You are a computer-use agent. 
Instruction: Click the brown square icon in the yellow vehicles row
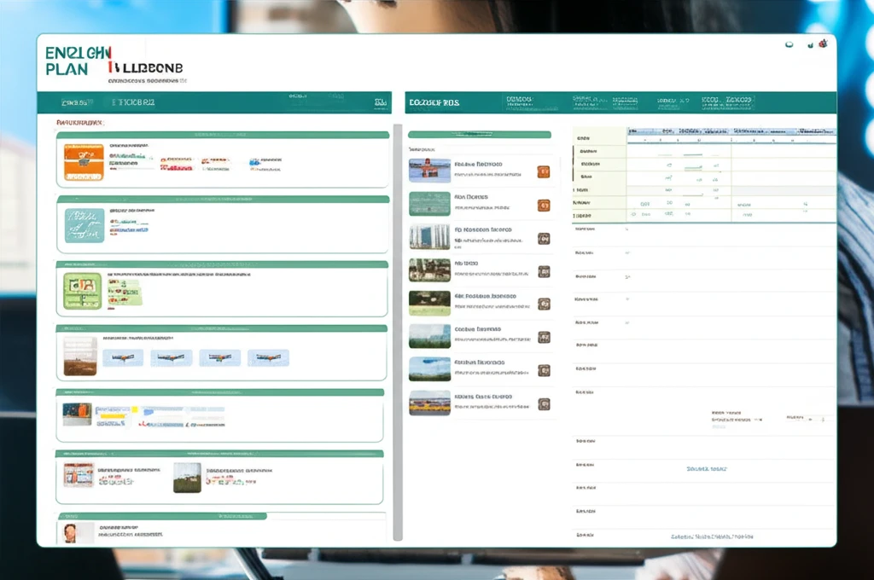coord(544,404)
